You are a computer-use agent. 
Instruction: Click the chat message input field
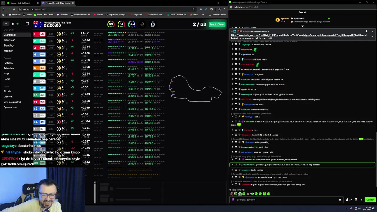pyautogui.click(x=287, y=200)
